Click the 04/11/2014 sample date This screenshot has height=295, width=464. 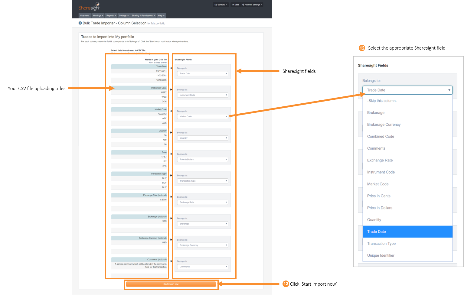click(162, 71)
